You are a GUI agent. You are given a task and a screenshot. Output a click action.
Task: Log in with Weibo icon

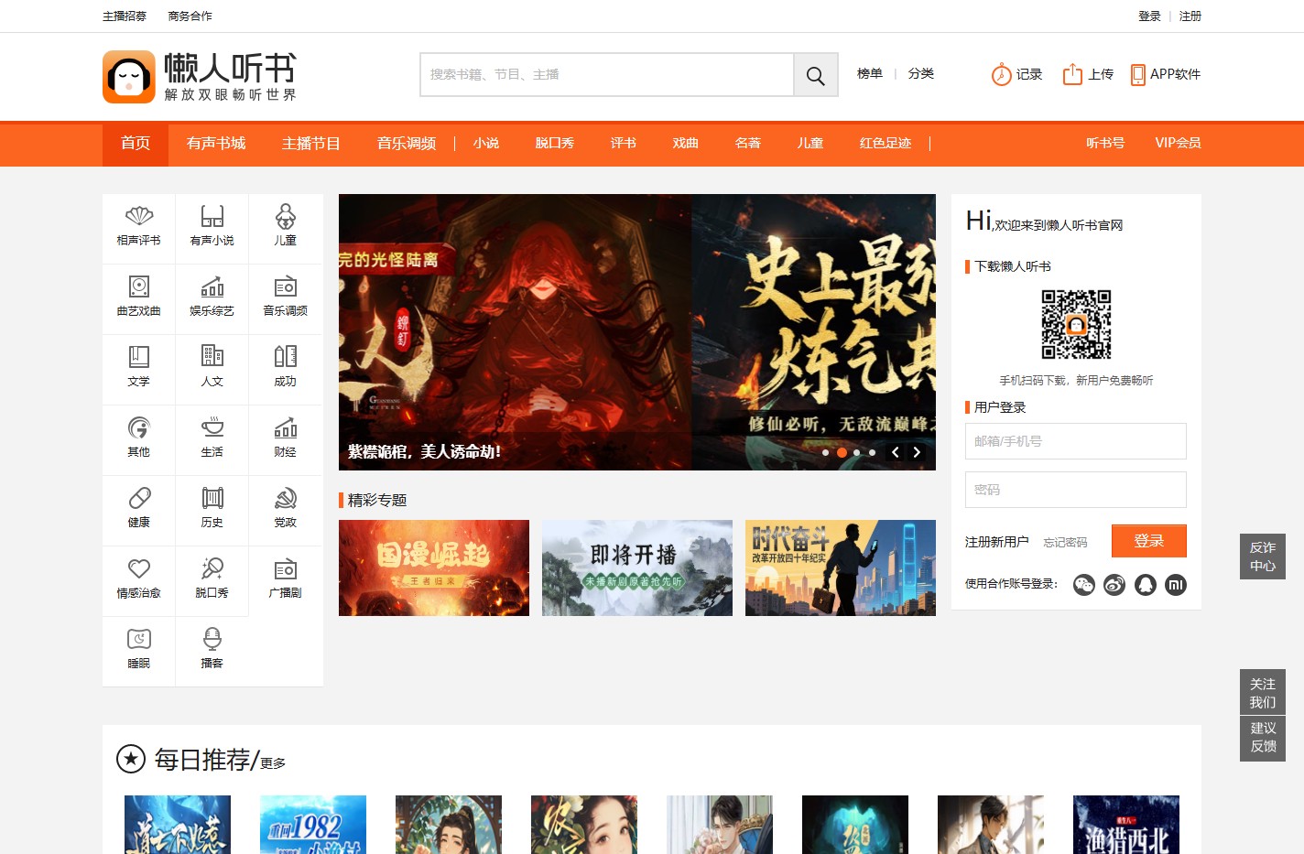[x=1114, y=585]
